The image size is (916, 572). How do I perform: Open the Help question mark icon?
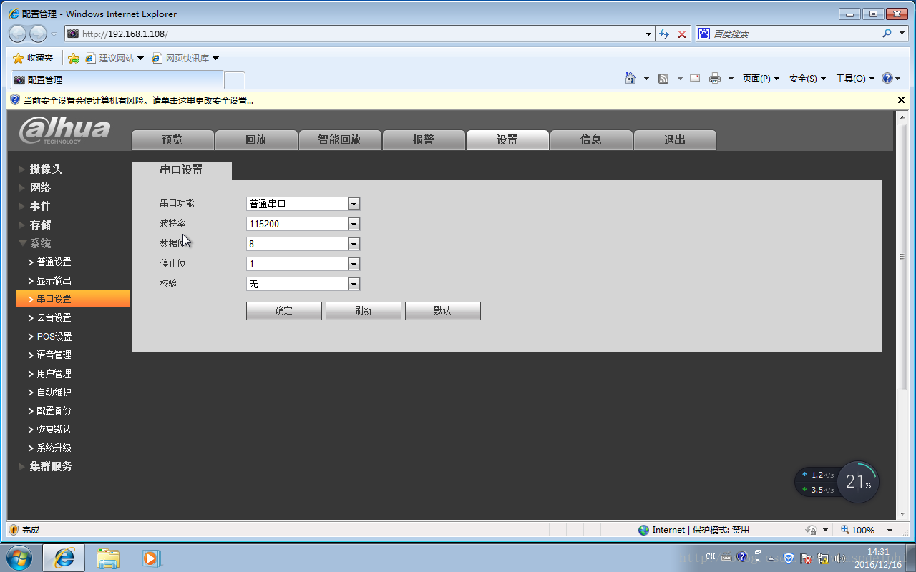click(887, 79)
